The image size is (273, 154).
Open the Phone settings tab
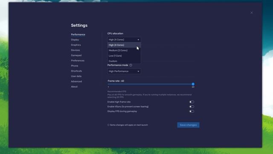74,66
